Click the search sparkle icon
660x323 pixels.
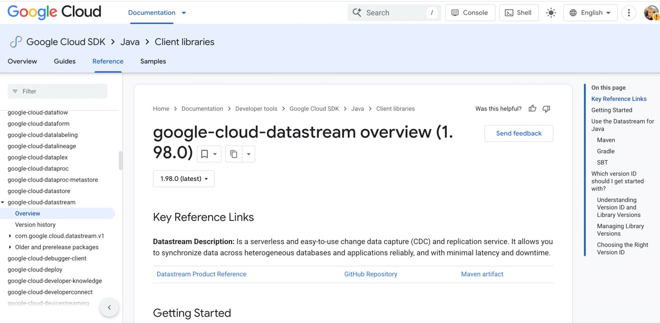tap(357, 13)
